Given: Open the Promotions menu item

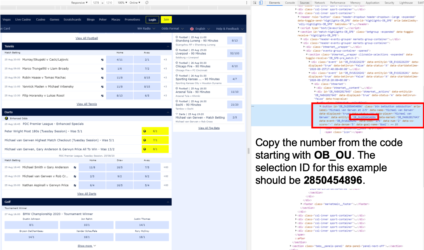Looking at the screenshot, I should coord(132,20).
